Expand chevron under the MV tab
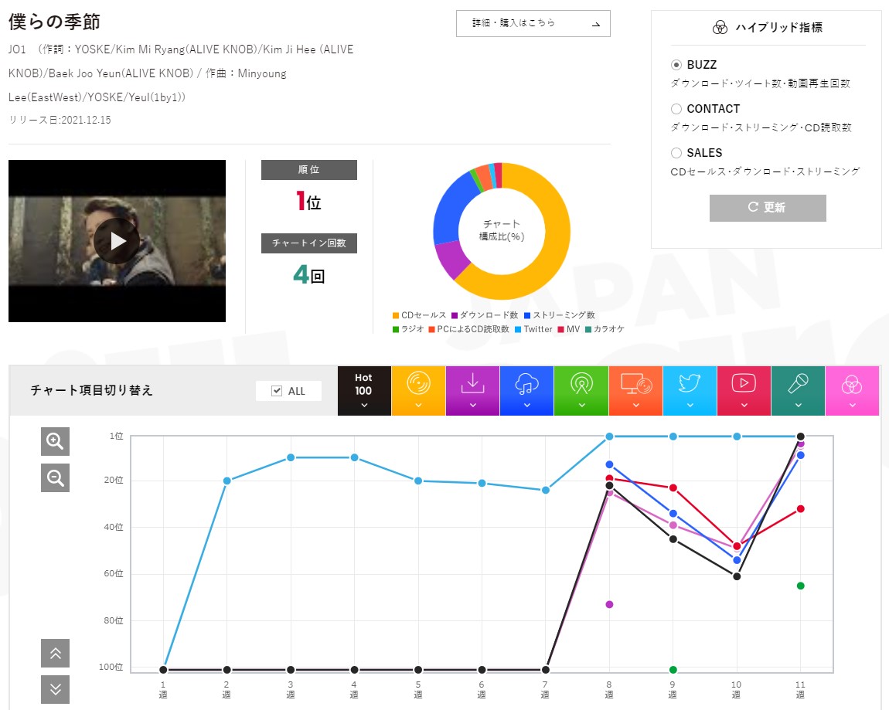The image size is (889, 710). [744, 405]
